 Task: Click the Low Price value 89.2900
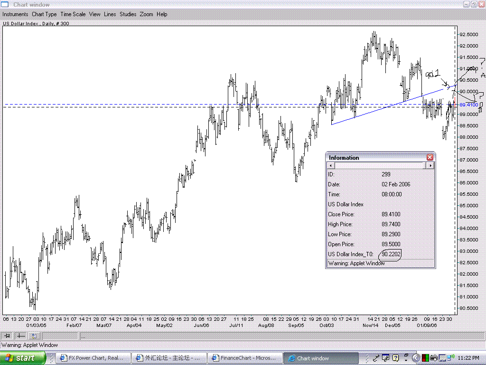391,234
